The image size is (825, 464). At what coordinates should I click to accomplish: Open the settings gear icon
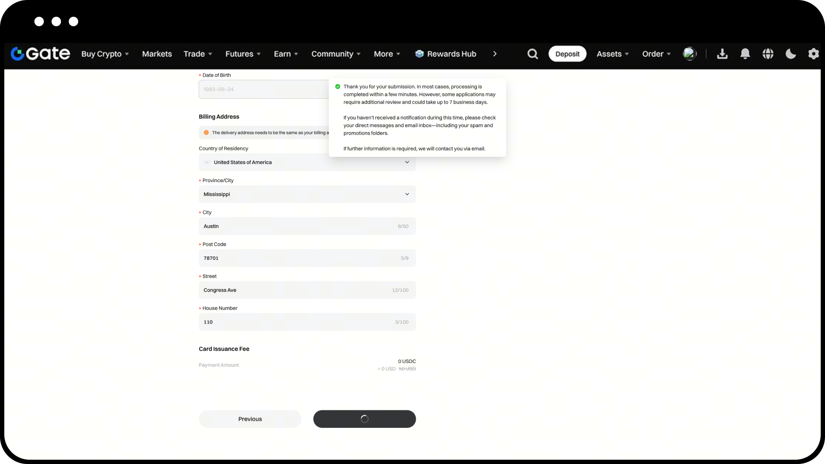(813, 54)
